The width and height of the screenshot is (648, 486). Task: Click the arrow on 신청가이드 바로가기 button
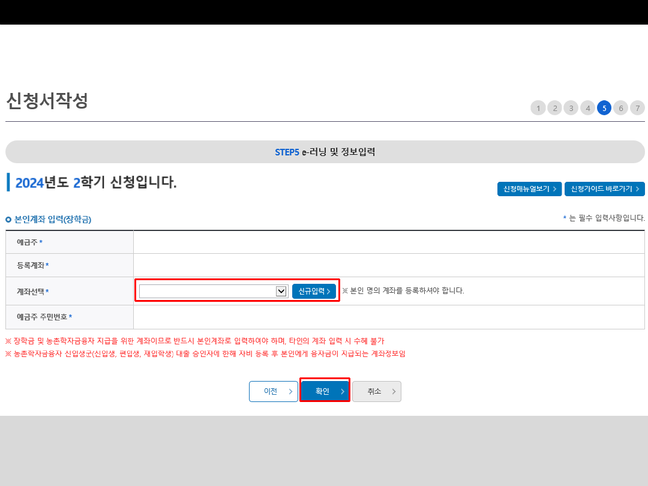pyautogui.click(x=638, y=189)
